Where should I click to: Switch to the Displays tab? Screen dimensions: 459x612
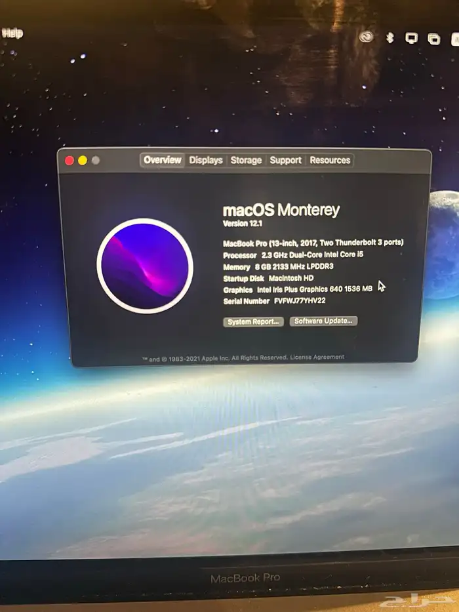tap(206, 160)
